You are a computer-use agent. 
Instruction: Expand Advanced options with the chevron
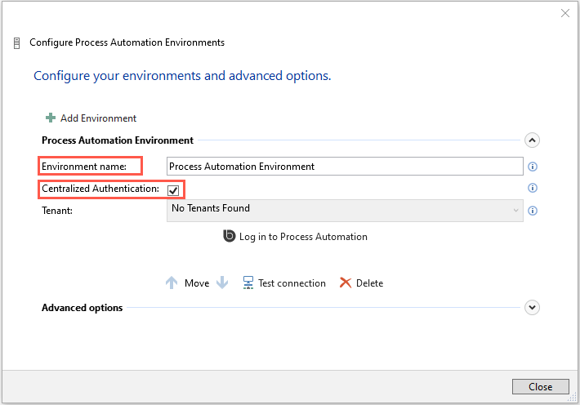[533, 308]
